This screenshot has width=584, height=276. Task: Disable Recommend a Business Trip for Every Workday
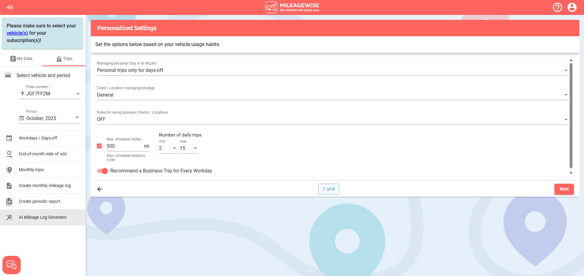tap(102, 171)
